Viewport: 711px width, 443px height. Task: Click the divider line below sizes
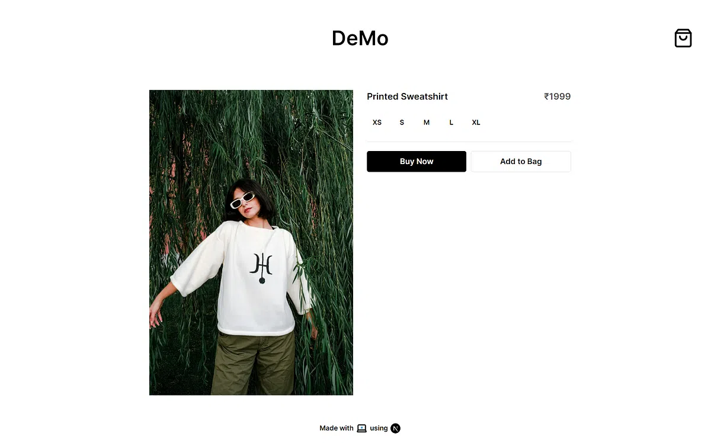click(x=469, y=142)
